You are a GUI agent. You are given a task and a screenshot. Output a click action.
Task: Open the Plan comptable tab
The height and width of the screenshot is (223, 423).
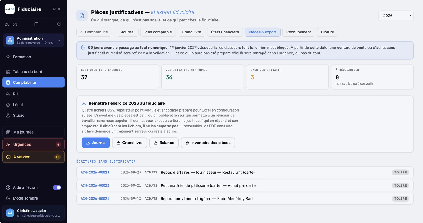158,32
